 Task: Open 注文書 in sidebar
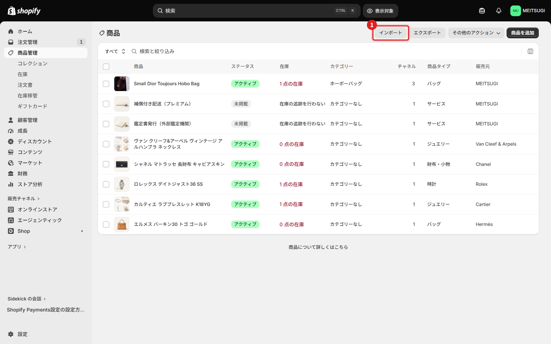coord(25,85)
